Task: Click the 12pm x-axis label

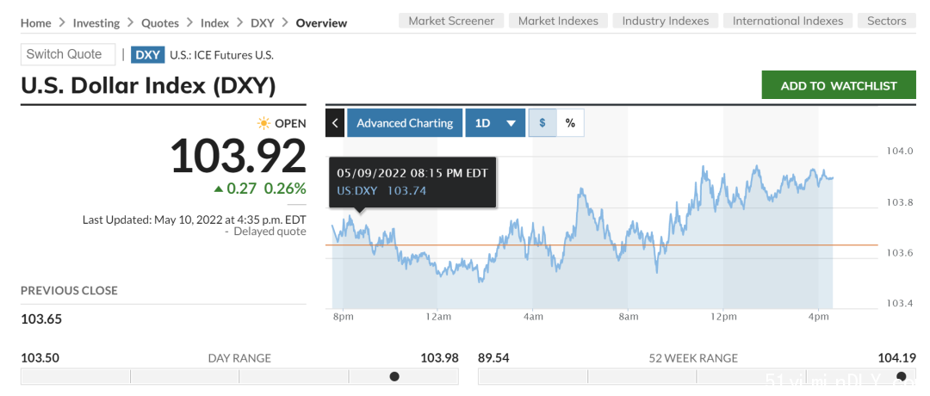Action: tap(723, 317)
